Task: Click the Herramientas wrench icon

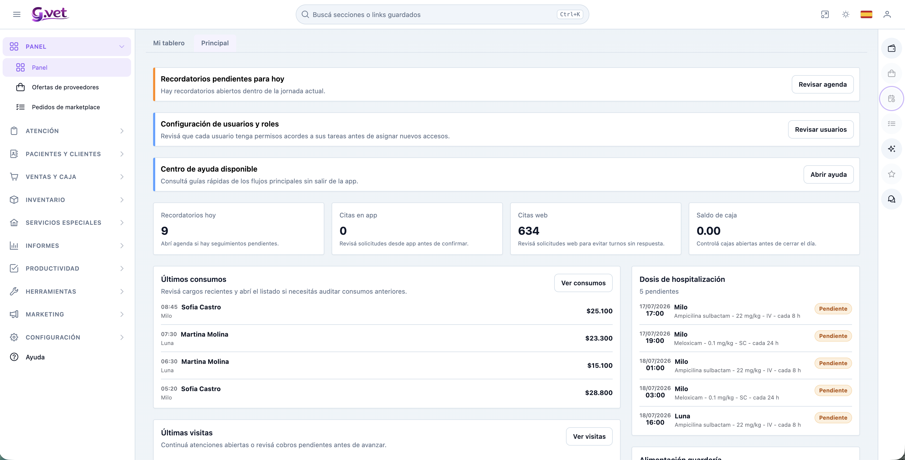Action: tap(14, 292)
